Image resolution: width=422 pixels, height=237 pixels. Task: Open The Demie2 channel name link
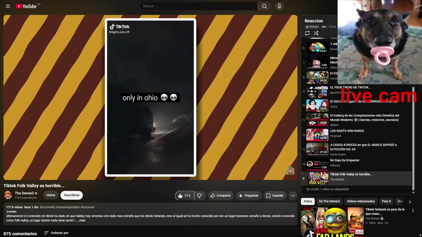point(24,193)
